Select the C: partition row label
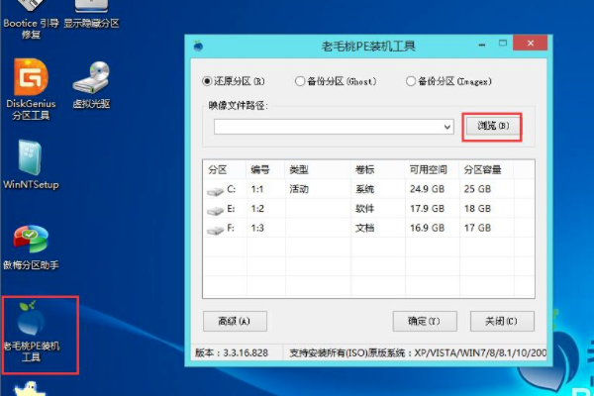 pos(231,189)
